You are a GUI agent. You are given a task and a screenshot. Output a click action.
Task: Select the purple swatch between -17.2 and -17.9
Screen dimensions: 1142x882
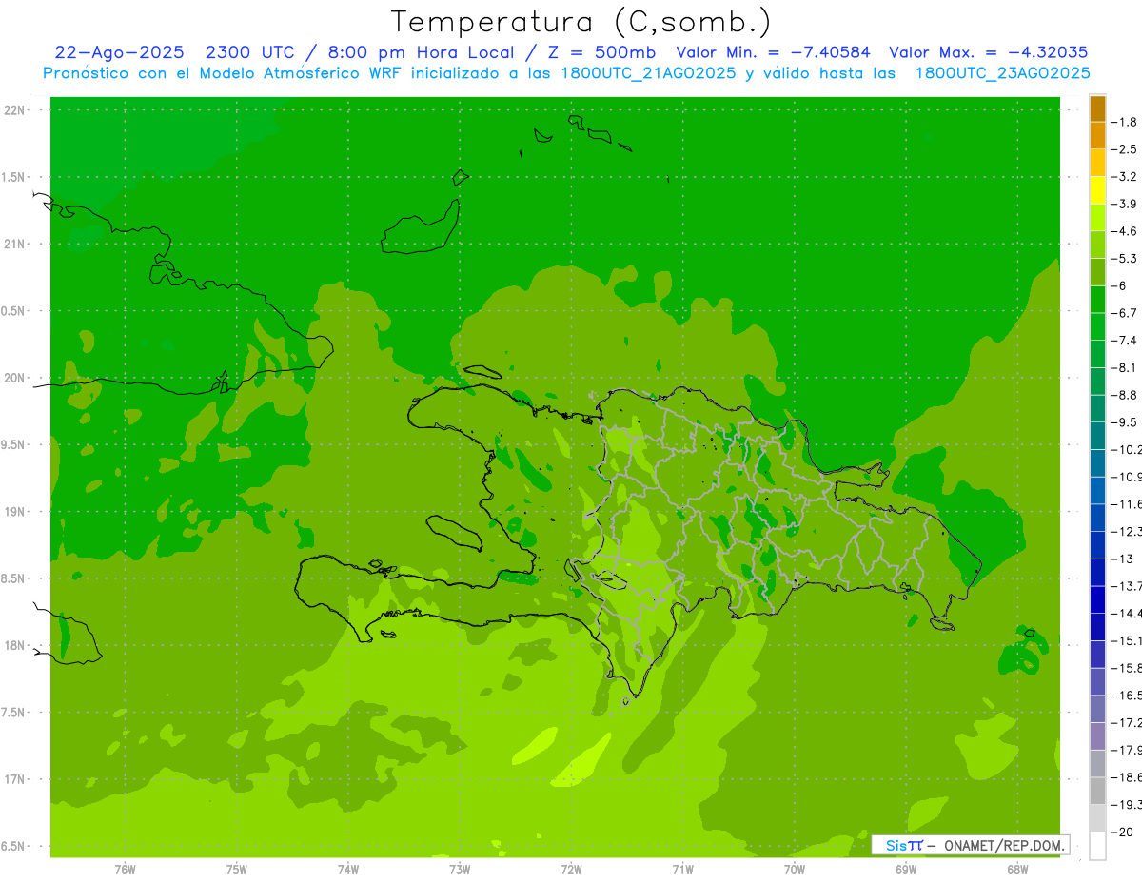1097,735
